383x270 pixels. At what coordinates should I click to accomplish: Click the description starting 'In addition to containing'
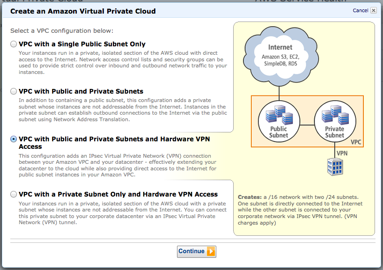tap(123, 110)
